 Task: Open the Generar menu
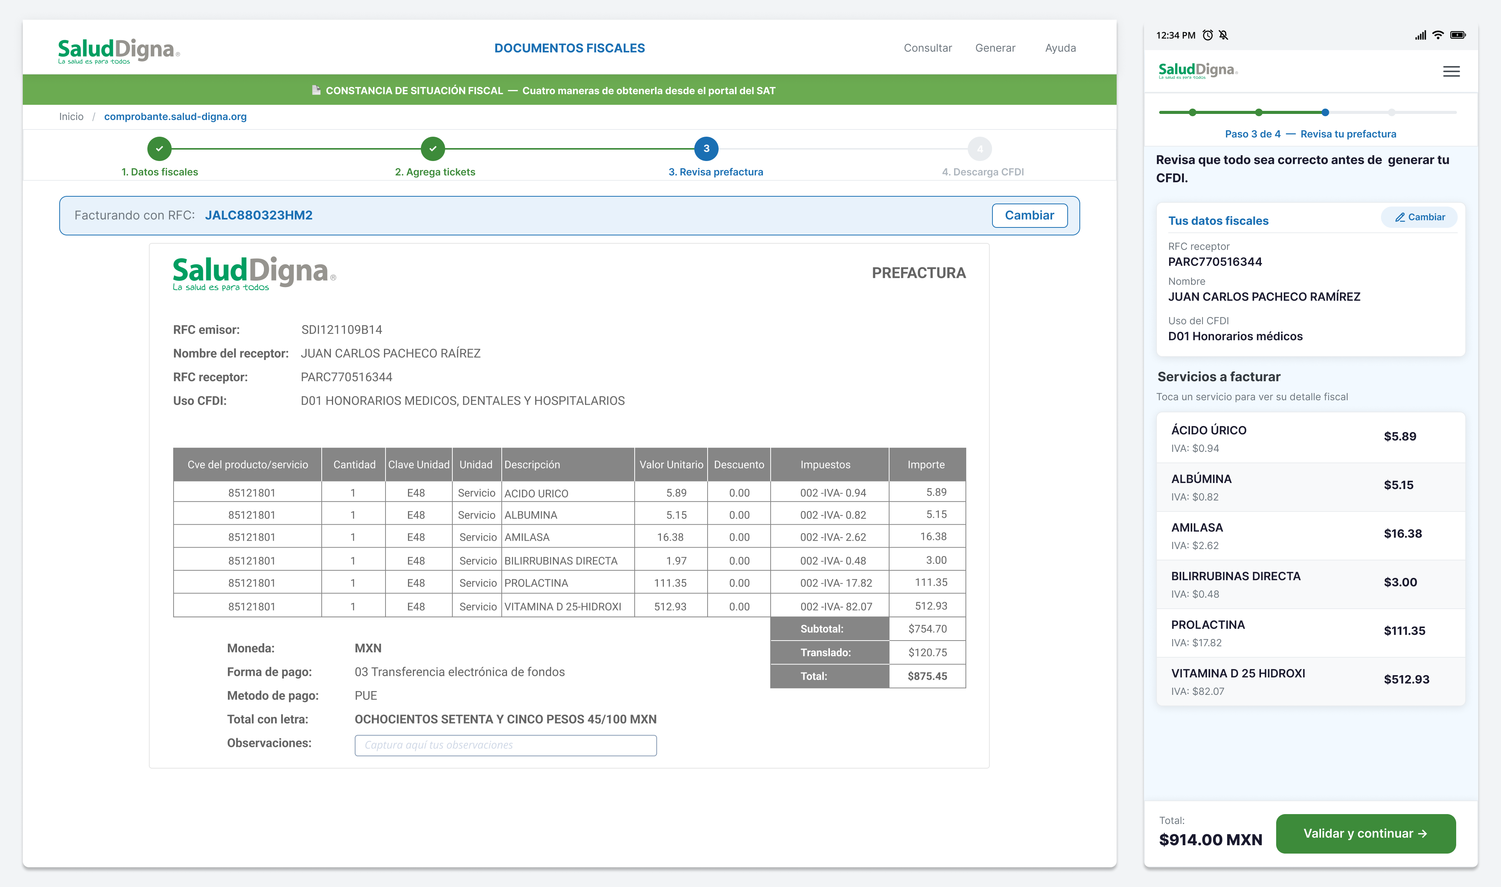click(x=995, y=48)
